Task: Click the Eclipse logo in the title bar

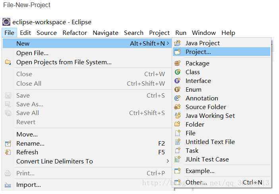Action: 6,22
